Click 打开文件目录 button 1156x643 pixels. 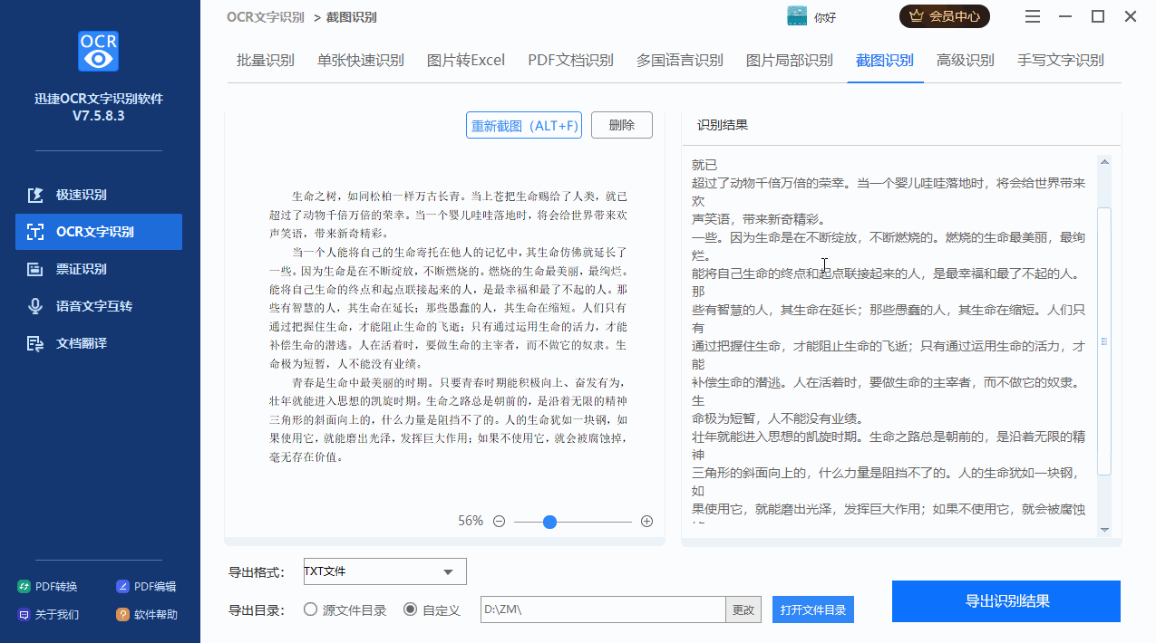click(x=813, y=609)
